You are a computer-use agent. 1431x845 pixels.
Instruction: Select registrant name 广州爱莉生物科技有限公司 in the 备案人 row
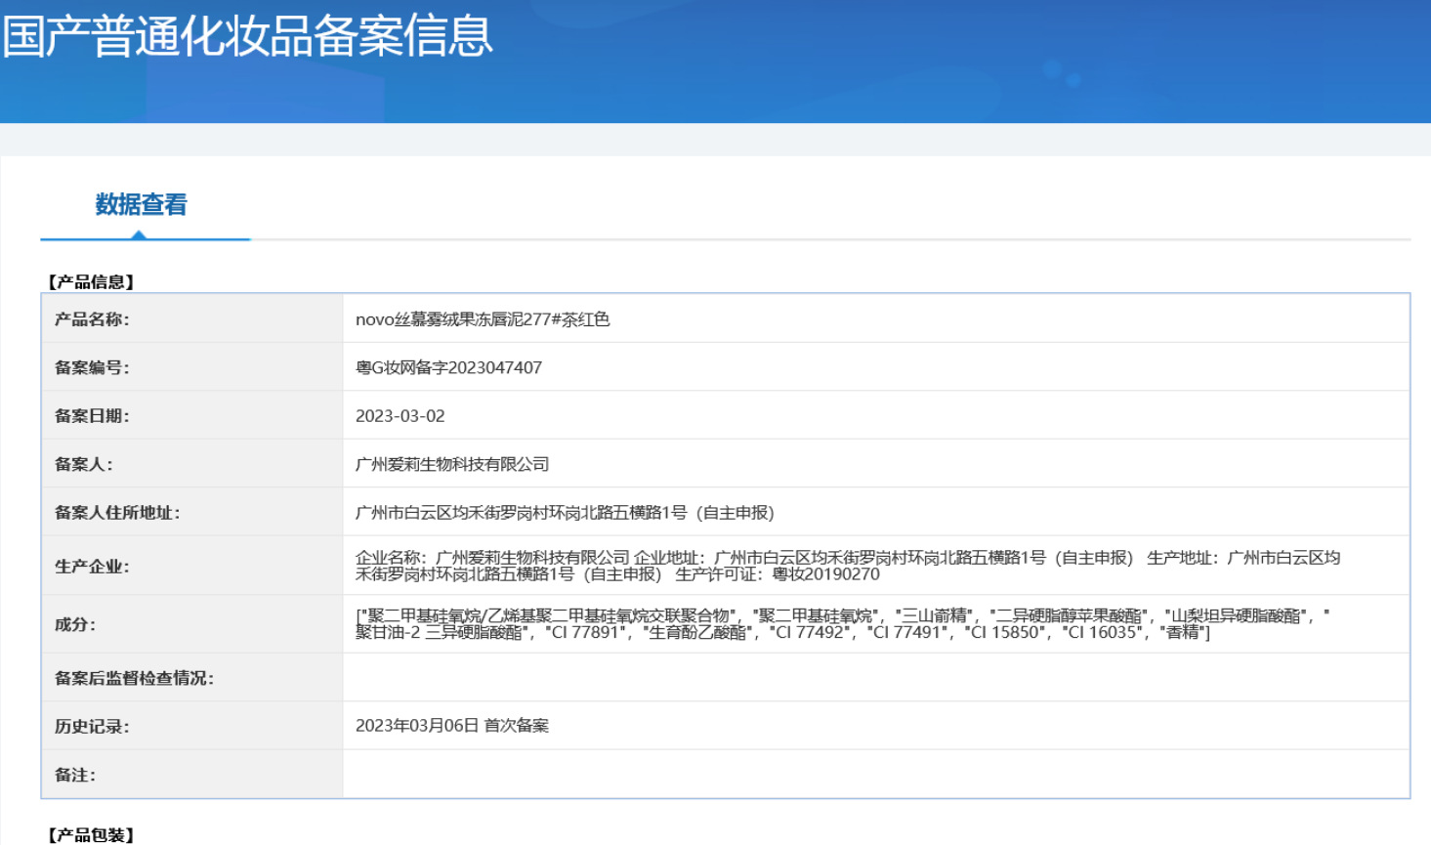[452, 464]
